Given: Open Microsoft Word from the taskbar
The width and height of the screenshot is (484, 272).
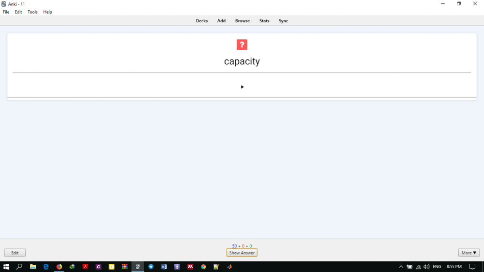Looking at the screenshot, I should (164, 267).
